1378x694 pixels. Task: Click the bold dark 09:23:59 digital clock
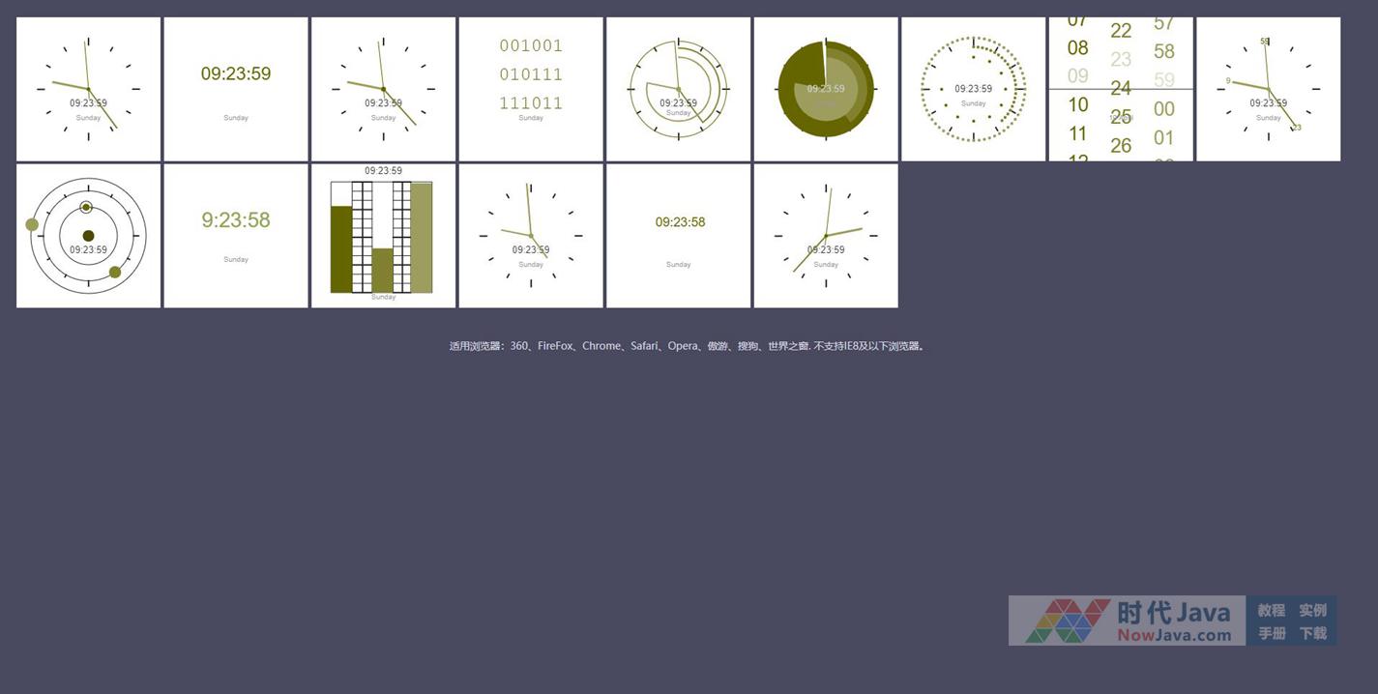[x=235, y=89]
